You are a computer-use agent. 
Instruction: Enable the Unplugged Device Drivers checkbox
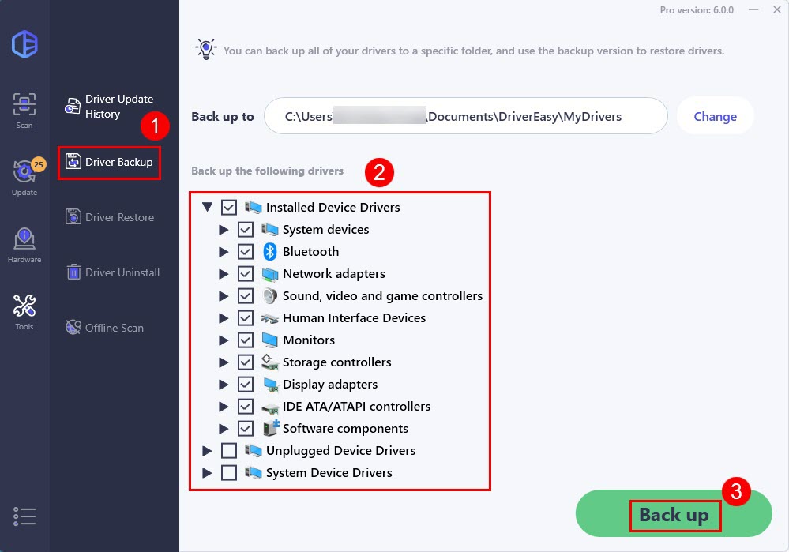229,450
